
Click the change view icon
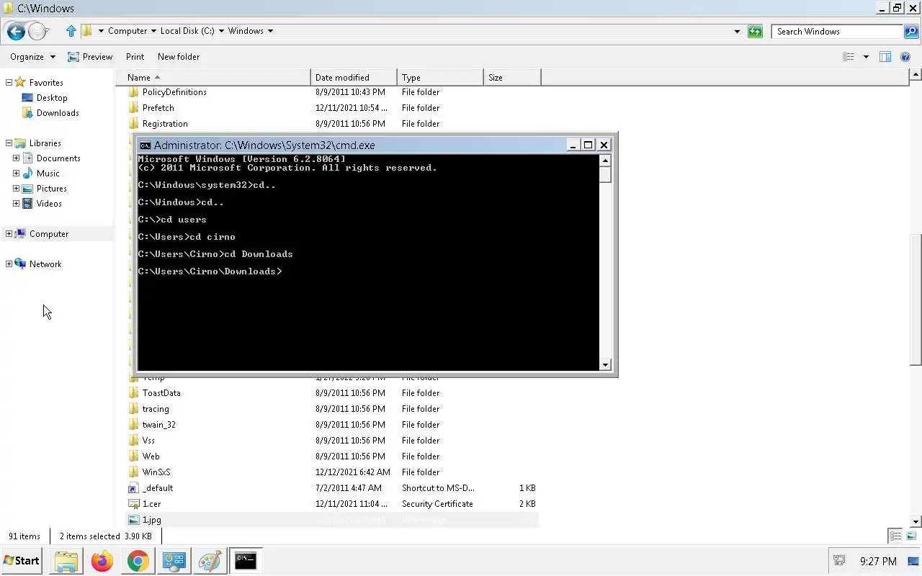pyautogui.click(x=849, y=57)
